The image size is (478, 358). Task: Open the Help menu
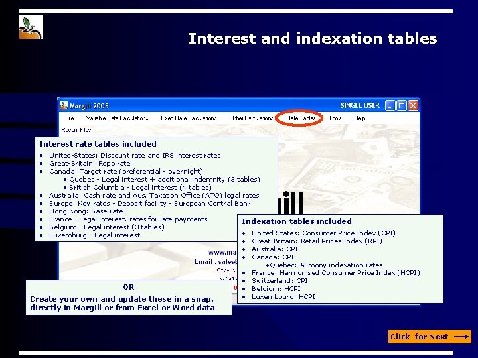[x=360, y=119]
